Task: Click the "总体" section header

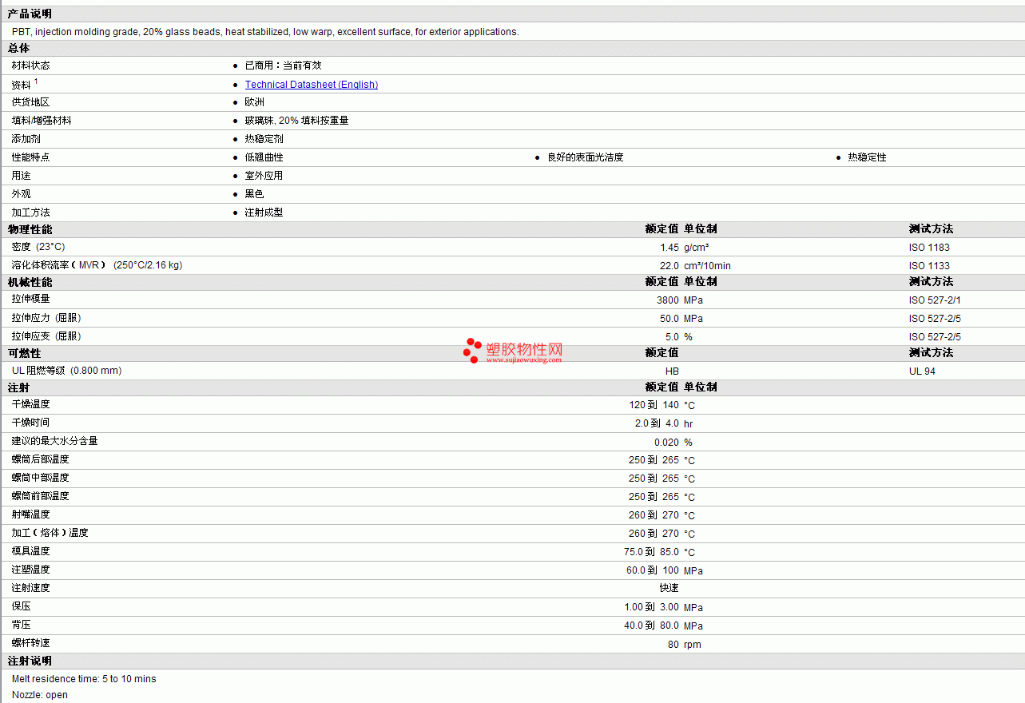Action: tap(19, 49)
